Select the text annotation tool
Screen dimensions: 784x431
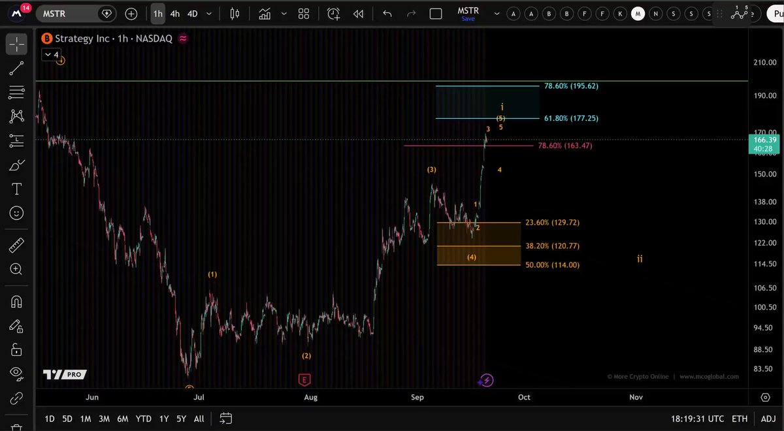16,189
